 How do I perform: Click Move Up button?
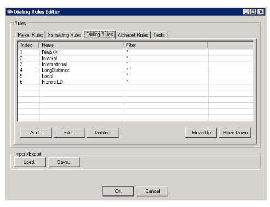(201, 133)
